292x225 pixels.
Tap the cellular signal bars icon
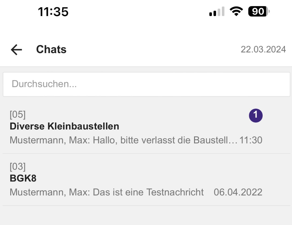tap(217, 11)
